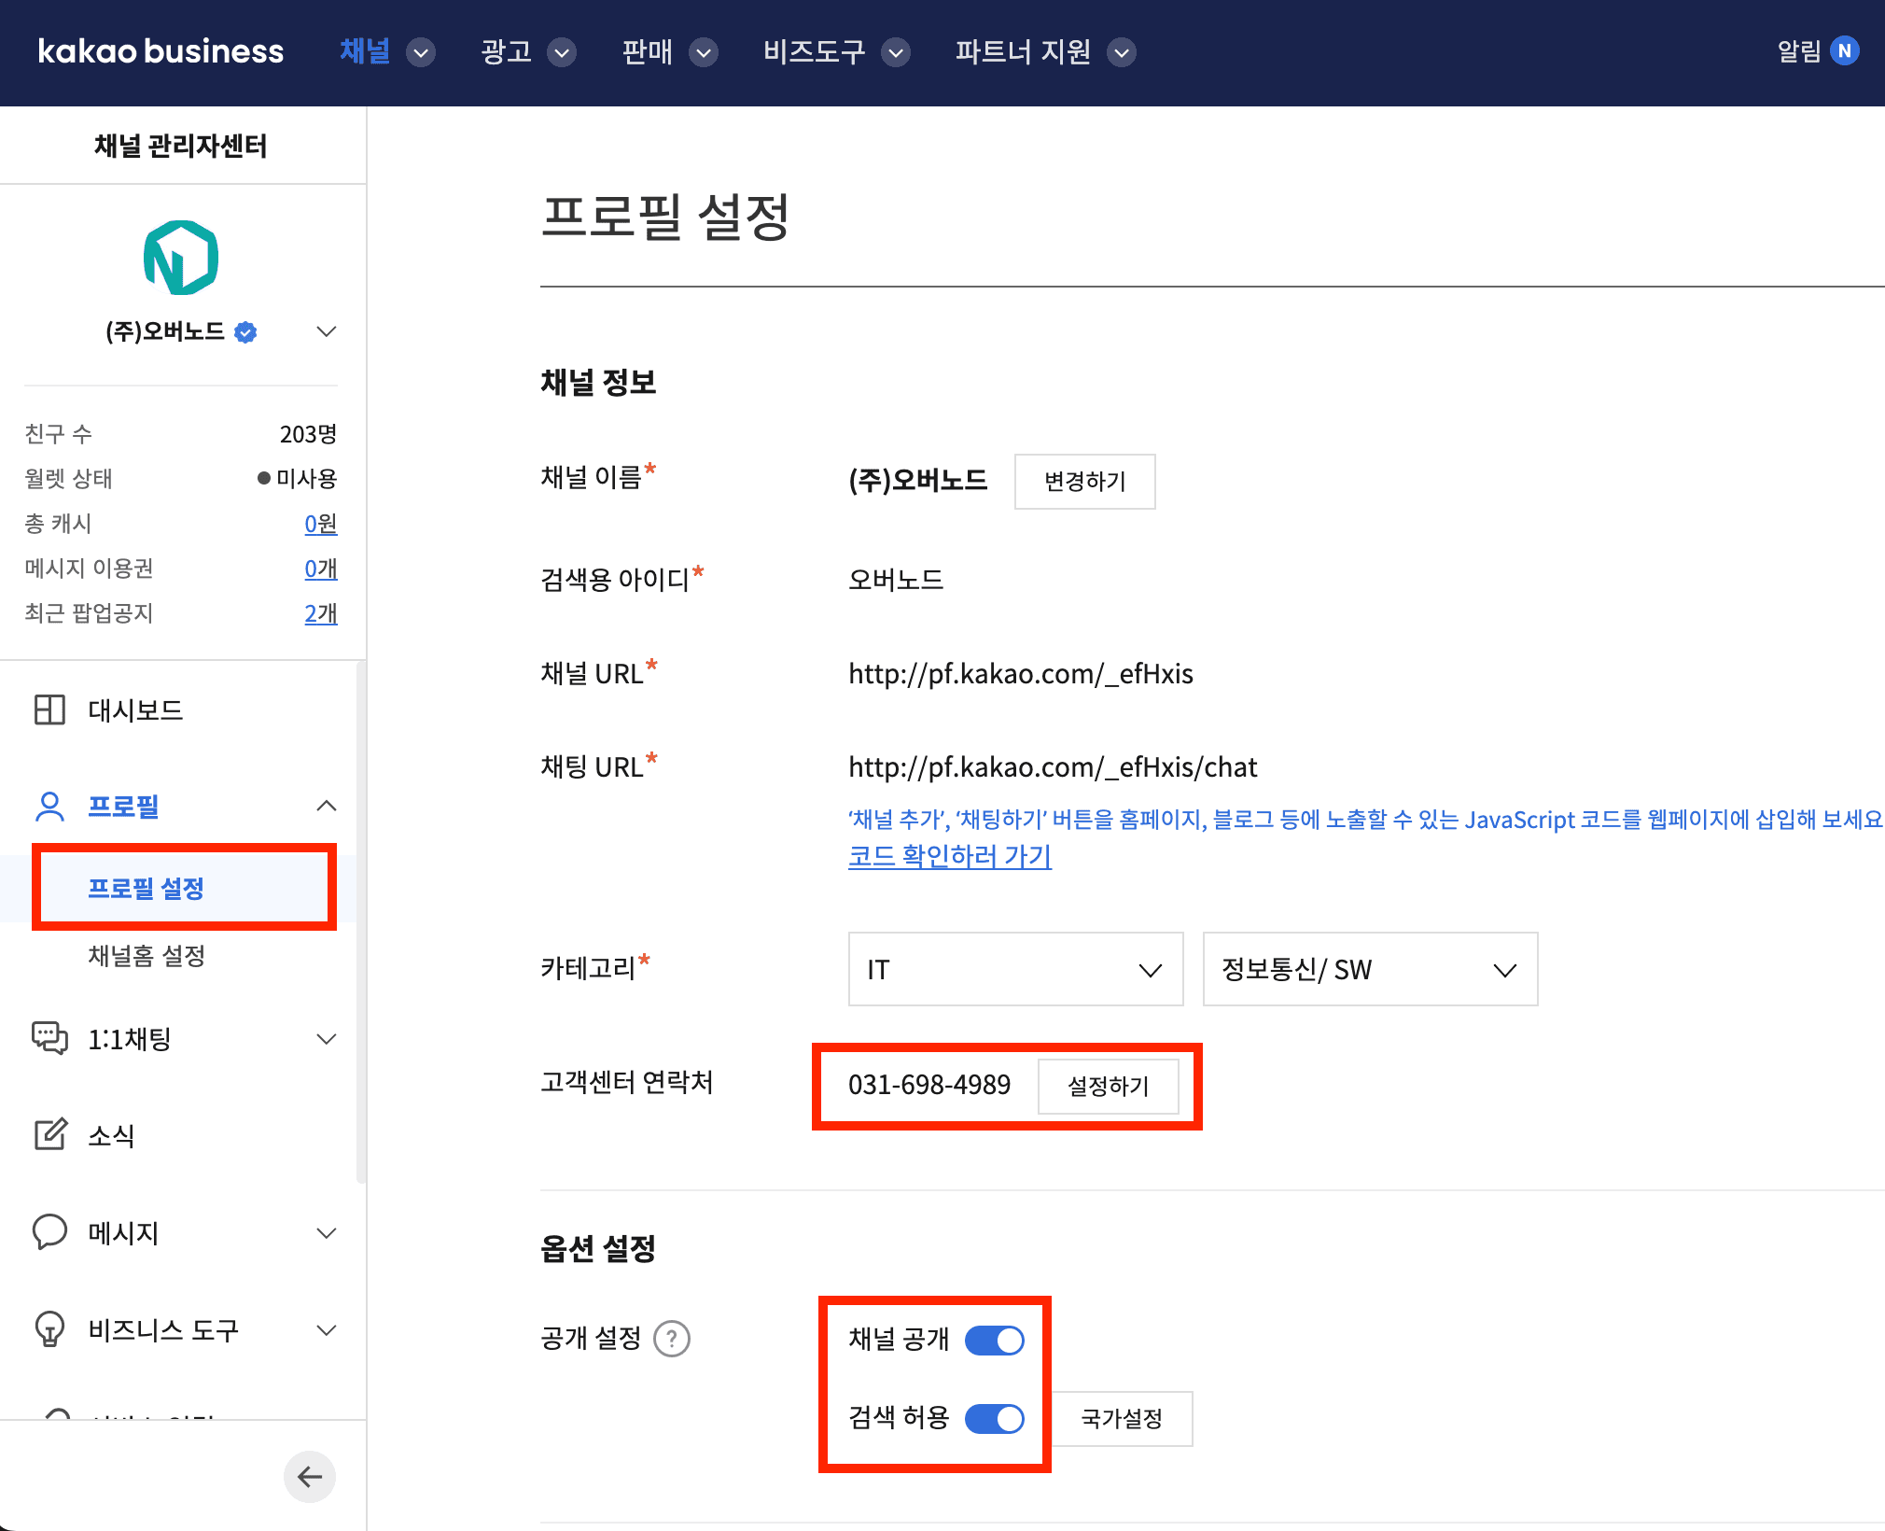The height and width of the screenshot is (1531, 1885).
Task: Select the 프로필 person icon
Action: coord(49,806)
